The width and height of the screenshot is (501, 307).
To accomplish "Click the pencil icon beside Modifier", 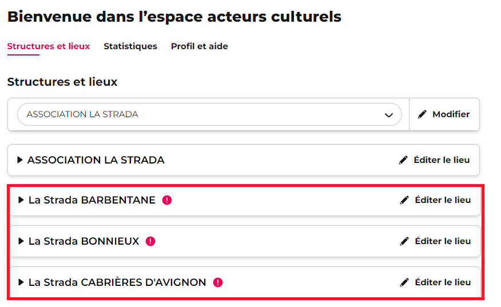I will point(422,114).
